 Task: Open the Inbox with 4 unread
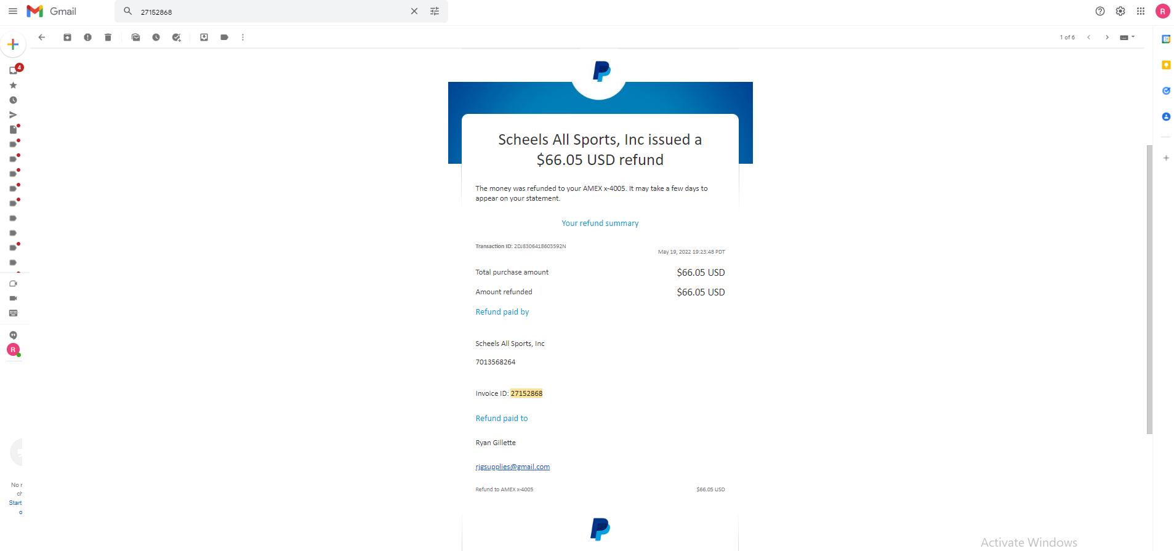tap(14, 70)
